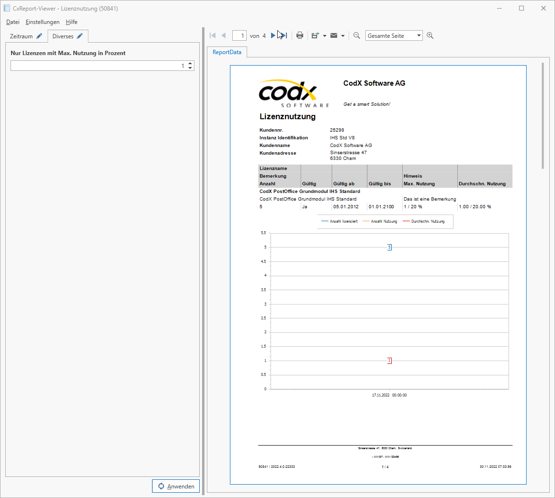Click the Kundennr. value 25298
555x498 pixels.
tap(337, 130)
